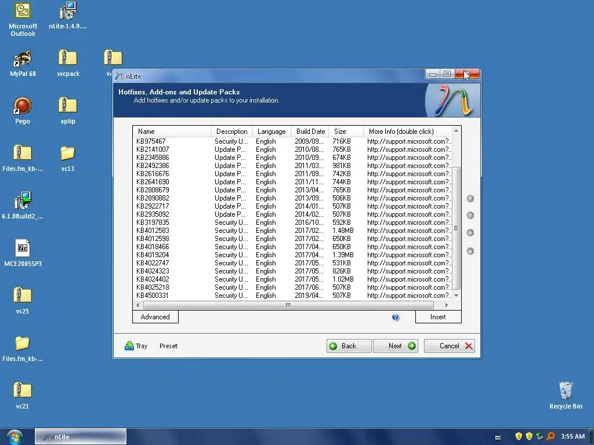
Task: Click the More Info column header
Action: click(x=408, y=132)
